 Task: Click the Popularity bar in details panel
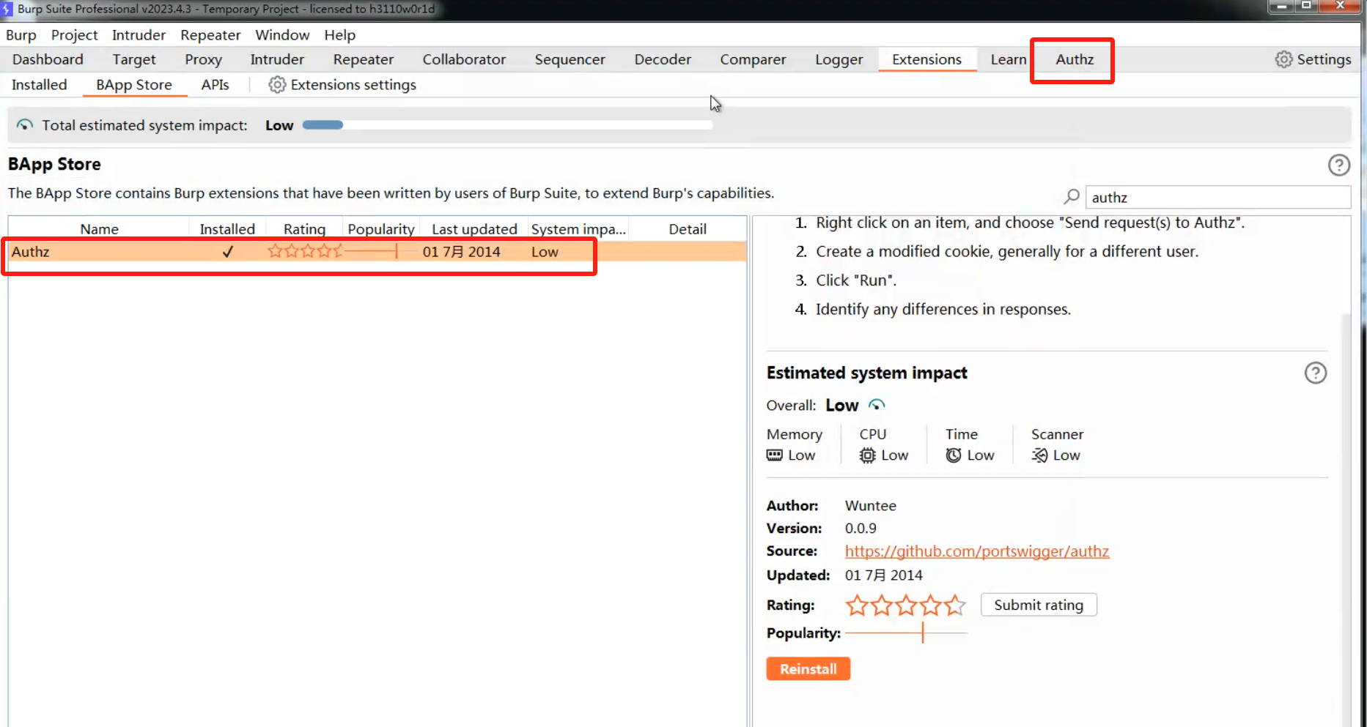(x=906, y=633)
